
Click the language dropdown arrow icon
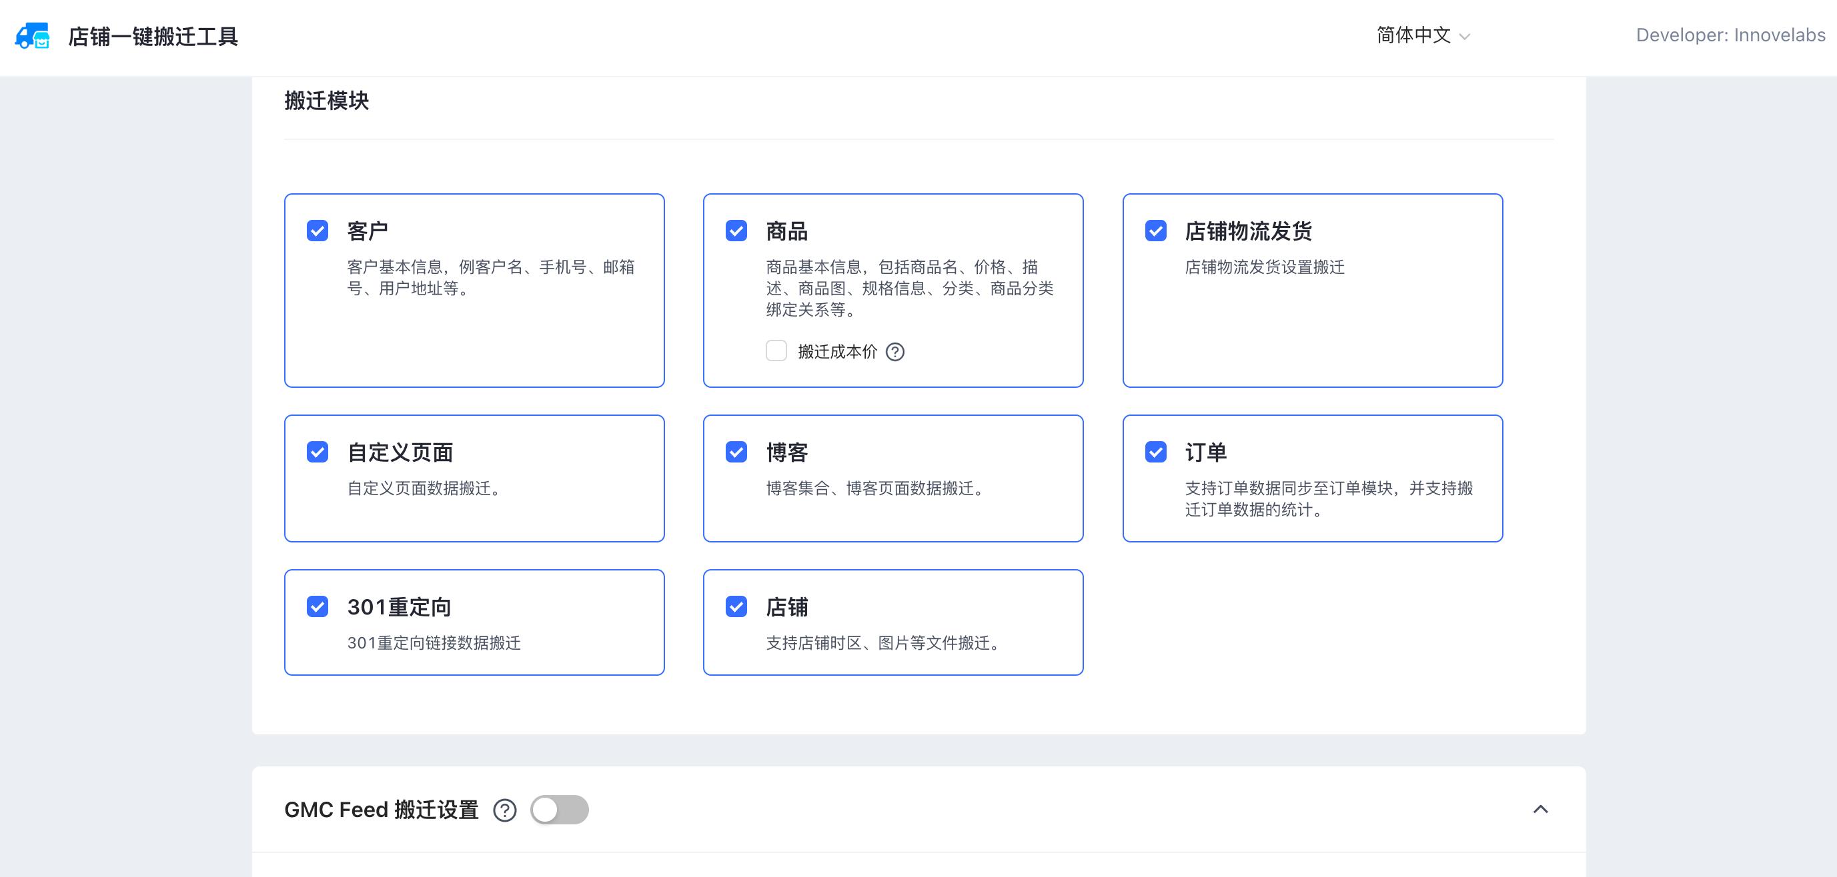(1465, 37)
